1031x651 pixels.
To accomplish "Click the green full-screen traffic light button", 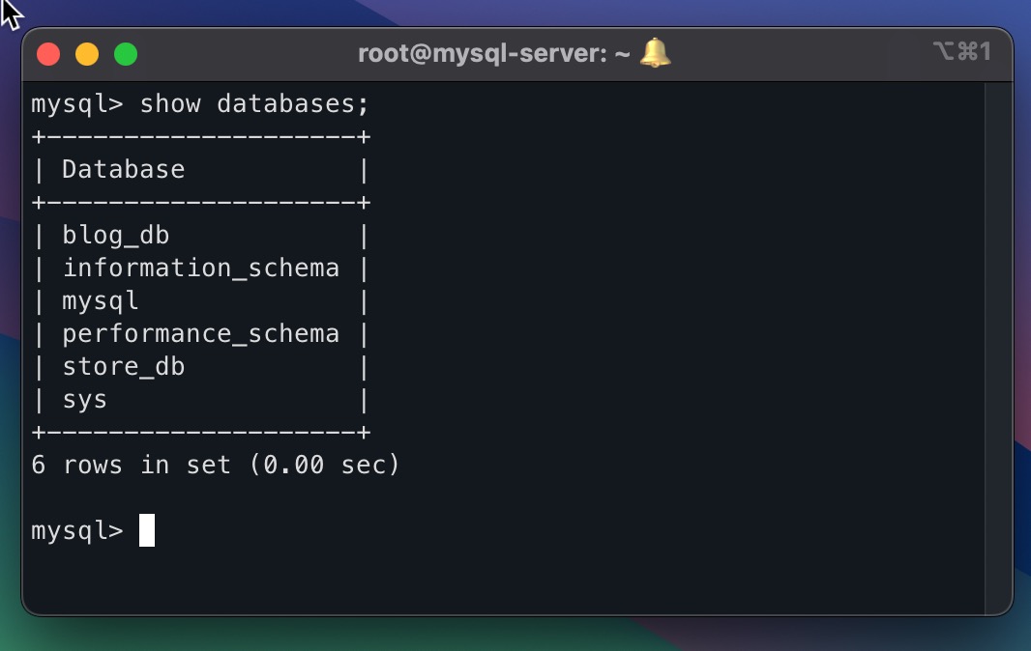I will 126,54.
